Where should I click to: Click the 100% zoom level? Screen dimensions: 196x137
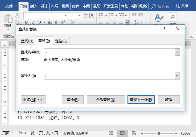185,133
